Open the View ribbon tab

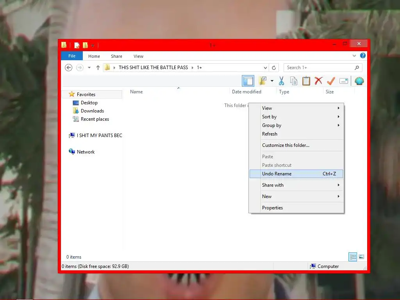click(139, 56)
